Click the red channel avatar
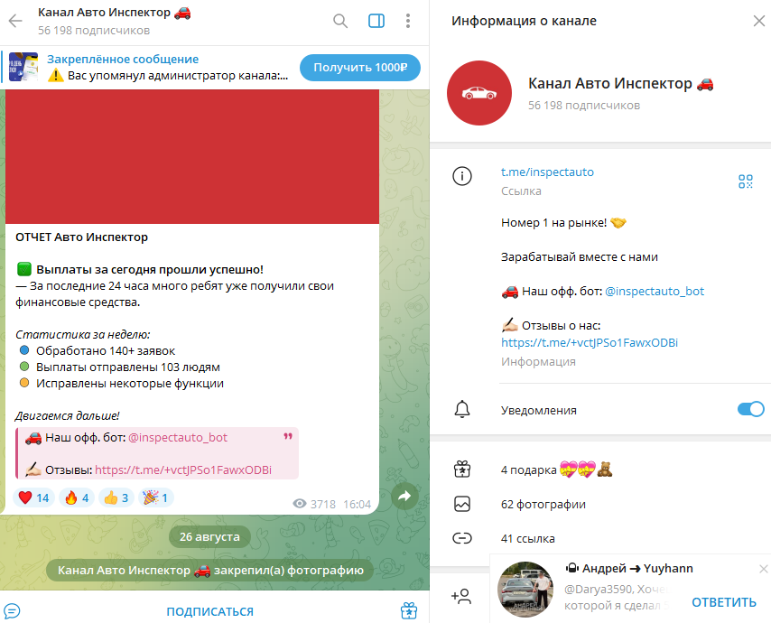Screen dimensions: 771x623 tap(479, 93)
